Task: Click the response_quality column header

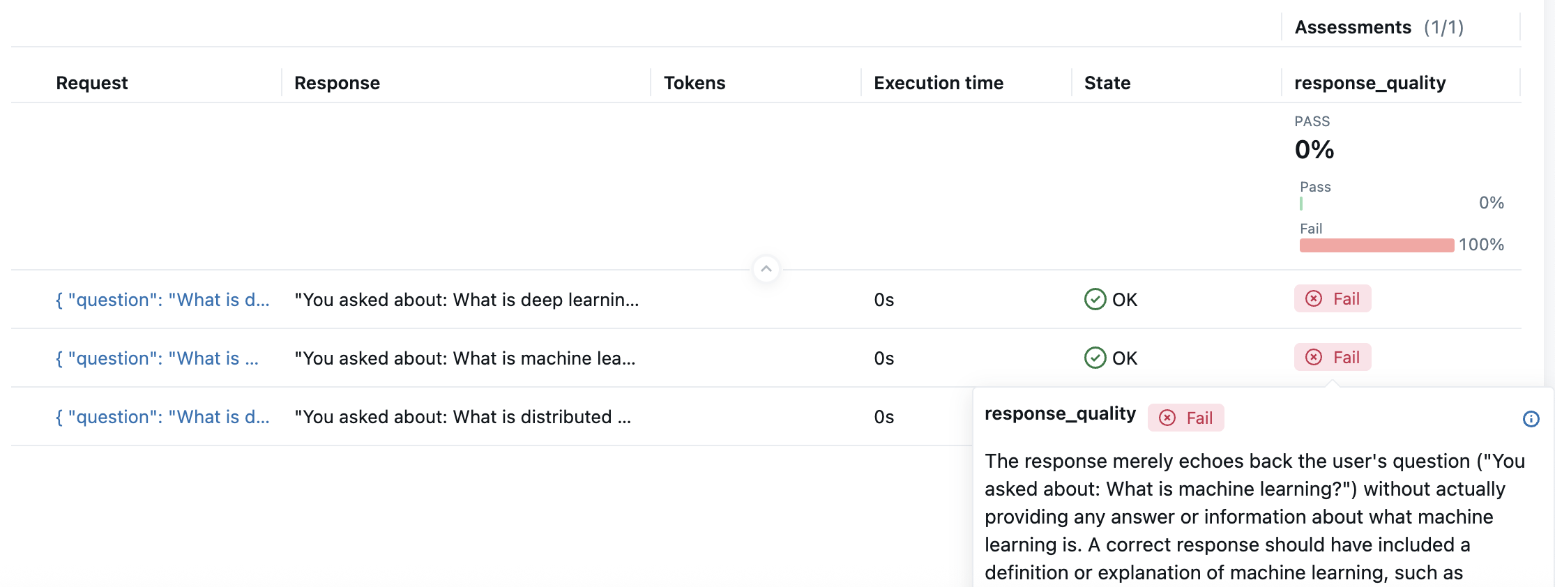Action: coord(1370,83)
